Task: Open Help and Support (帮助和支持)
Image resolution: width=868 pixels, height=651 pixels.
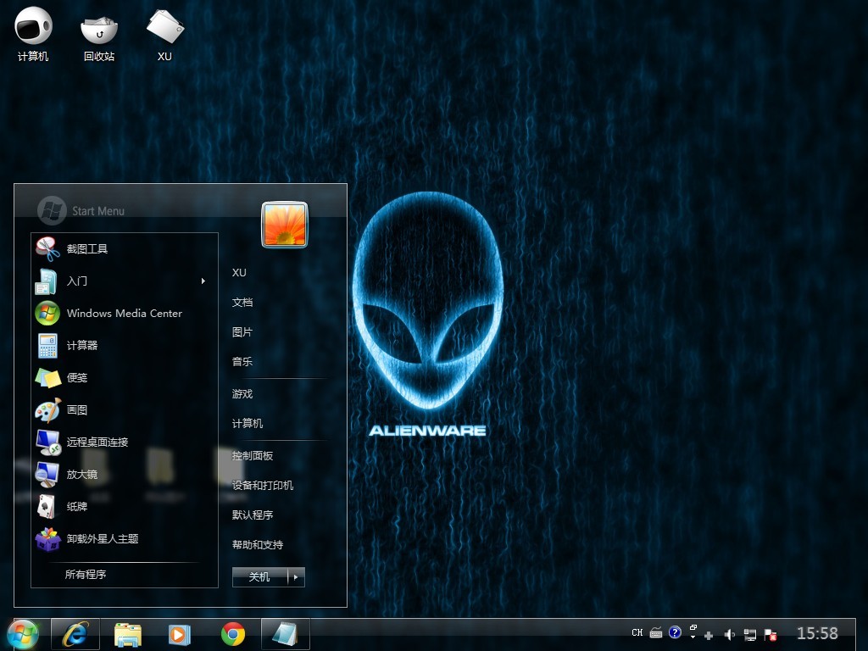Action: pos(258,545)
